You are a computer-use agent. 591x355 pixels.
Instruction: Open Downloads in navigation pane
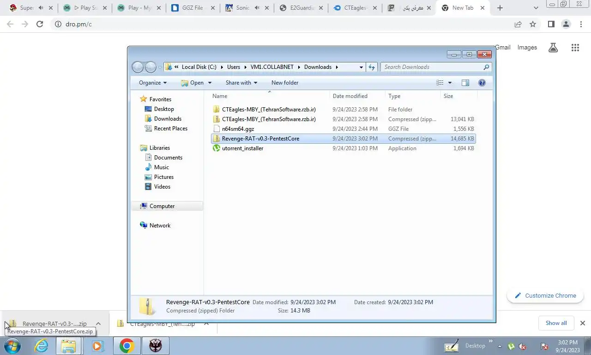coord(168,119)
